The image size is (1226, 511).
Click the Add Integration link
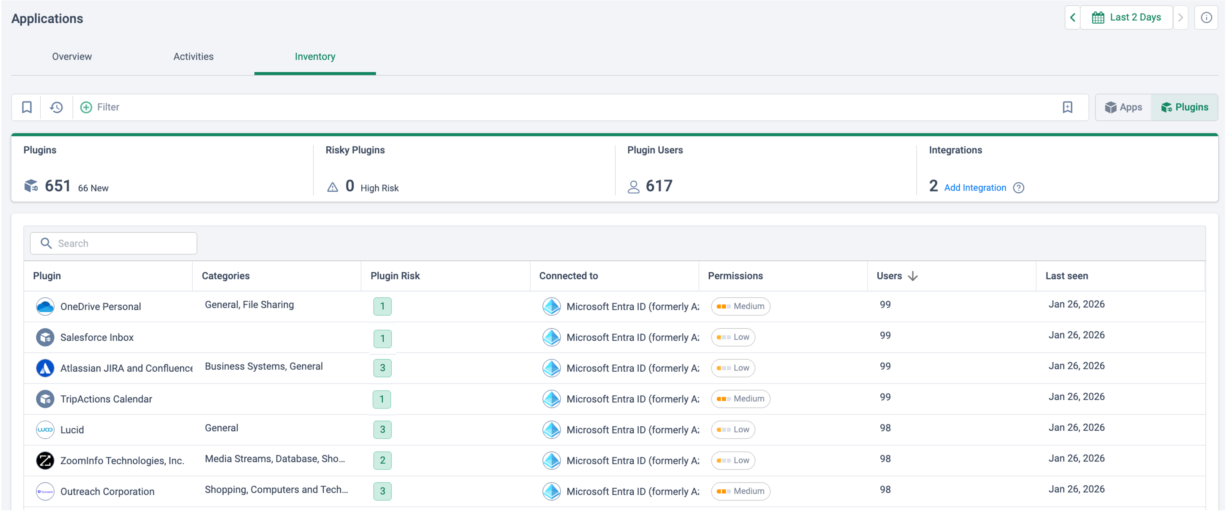tap(975, 188)
